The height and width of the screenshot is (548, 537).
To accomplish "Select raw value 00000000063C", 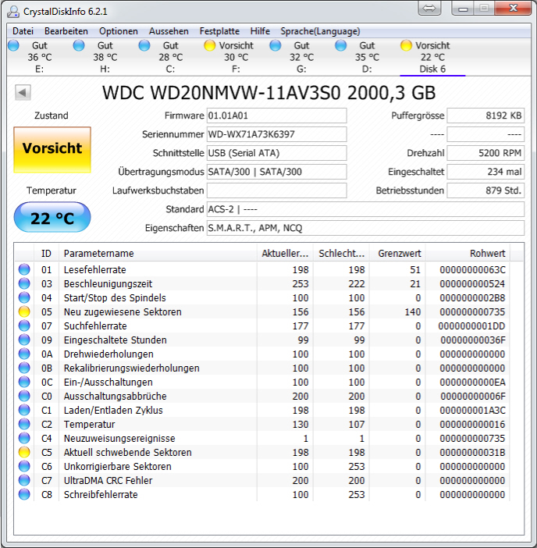I will [472, 269].
